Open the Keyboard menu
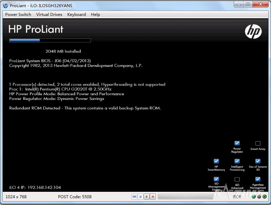271x205 pixels. [x=77, y=15]
